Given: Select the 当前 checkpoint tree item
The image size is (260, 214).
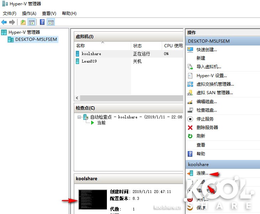Looking at the screenshot, I should click(101, 123).
